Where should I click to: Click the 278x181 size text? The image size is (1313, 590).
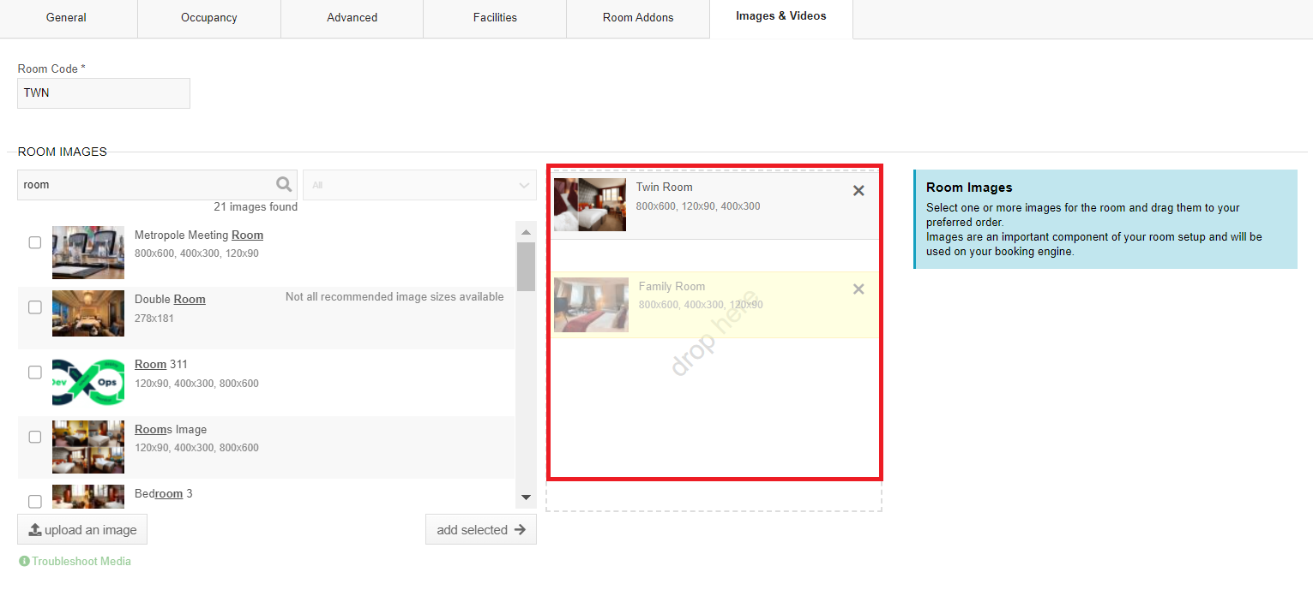pos(154,318)
